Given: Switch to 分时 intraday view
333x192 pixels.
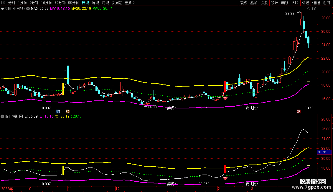Looking at the screenshot, I should (12, 3).
